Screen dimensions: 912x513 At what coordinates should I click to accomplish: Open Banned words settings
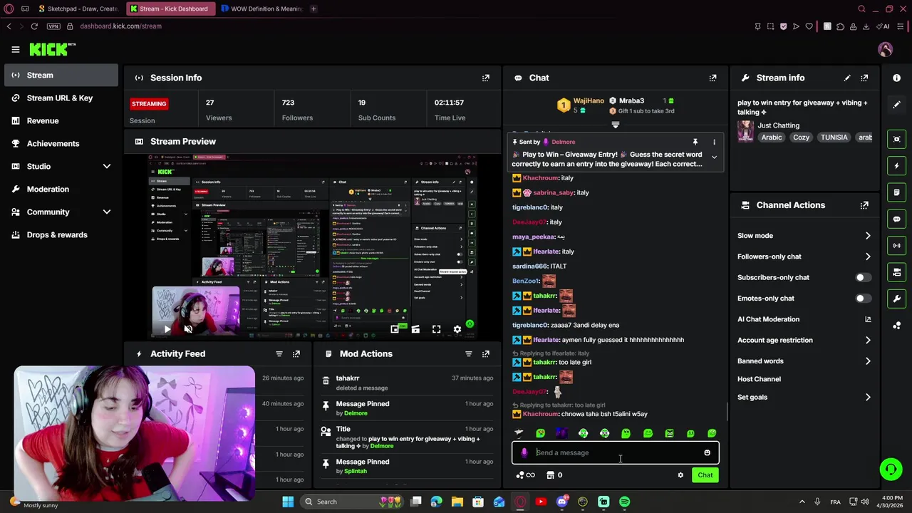click(x=804, y=361)
